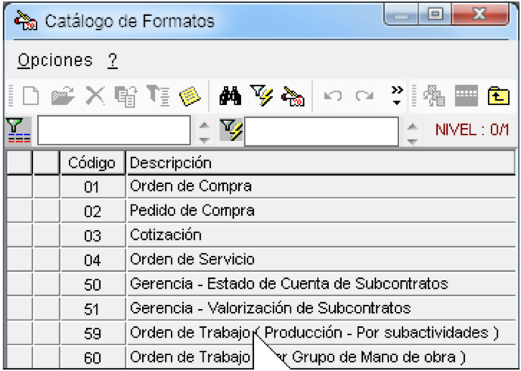Click the first filter field up arrow
Image resolution: width=521 pixels, height=371 pixels.
point(204,126)
